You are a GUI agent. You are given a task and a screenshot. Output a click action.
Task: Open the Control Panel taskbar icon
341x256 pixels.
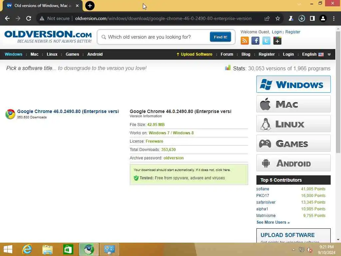pos(109,249)
